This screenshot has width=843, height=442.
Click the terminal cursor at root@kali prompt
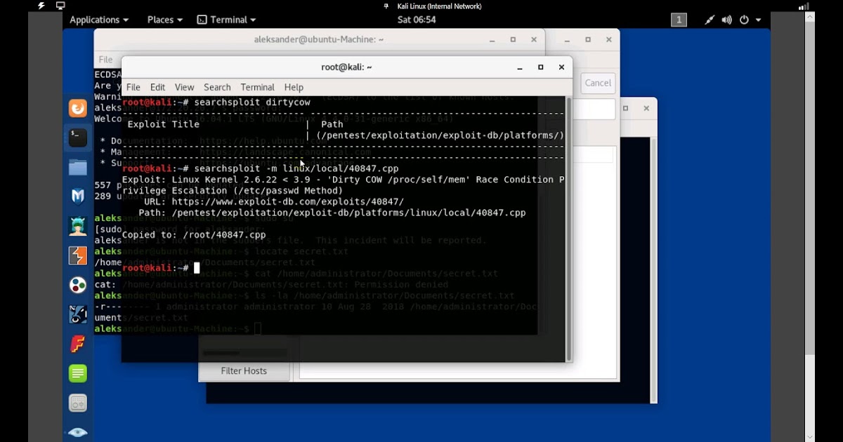197,268
